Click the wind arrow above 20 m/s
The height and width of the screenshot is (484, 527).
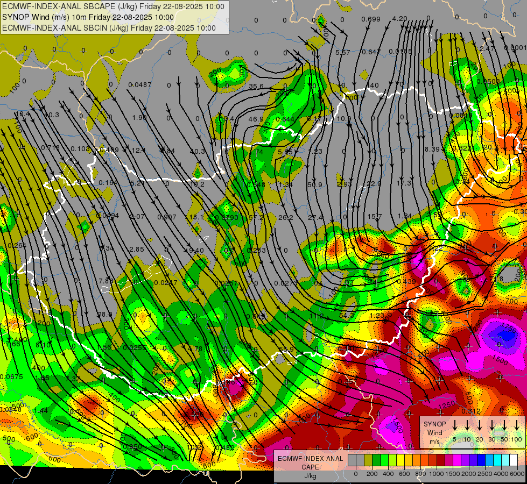click(x=480, y=425)
